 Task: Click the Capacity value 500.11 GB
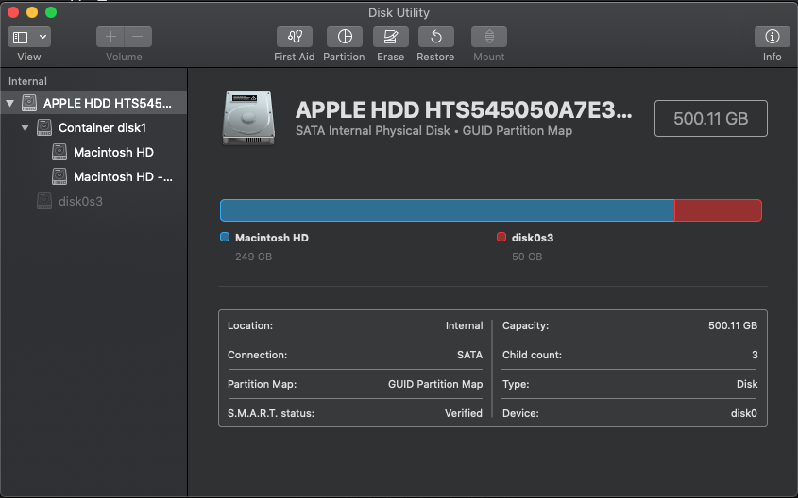[733, 325]
